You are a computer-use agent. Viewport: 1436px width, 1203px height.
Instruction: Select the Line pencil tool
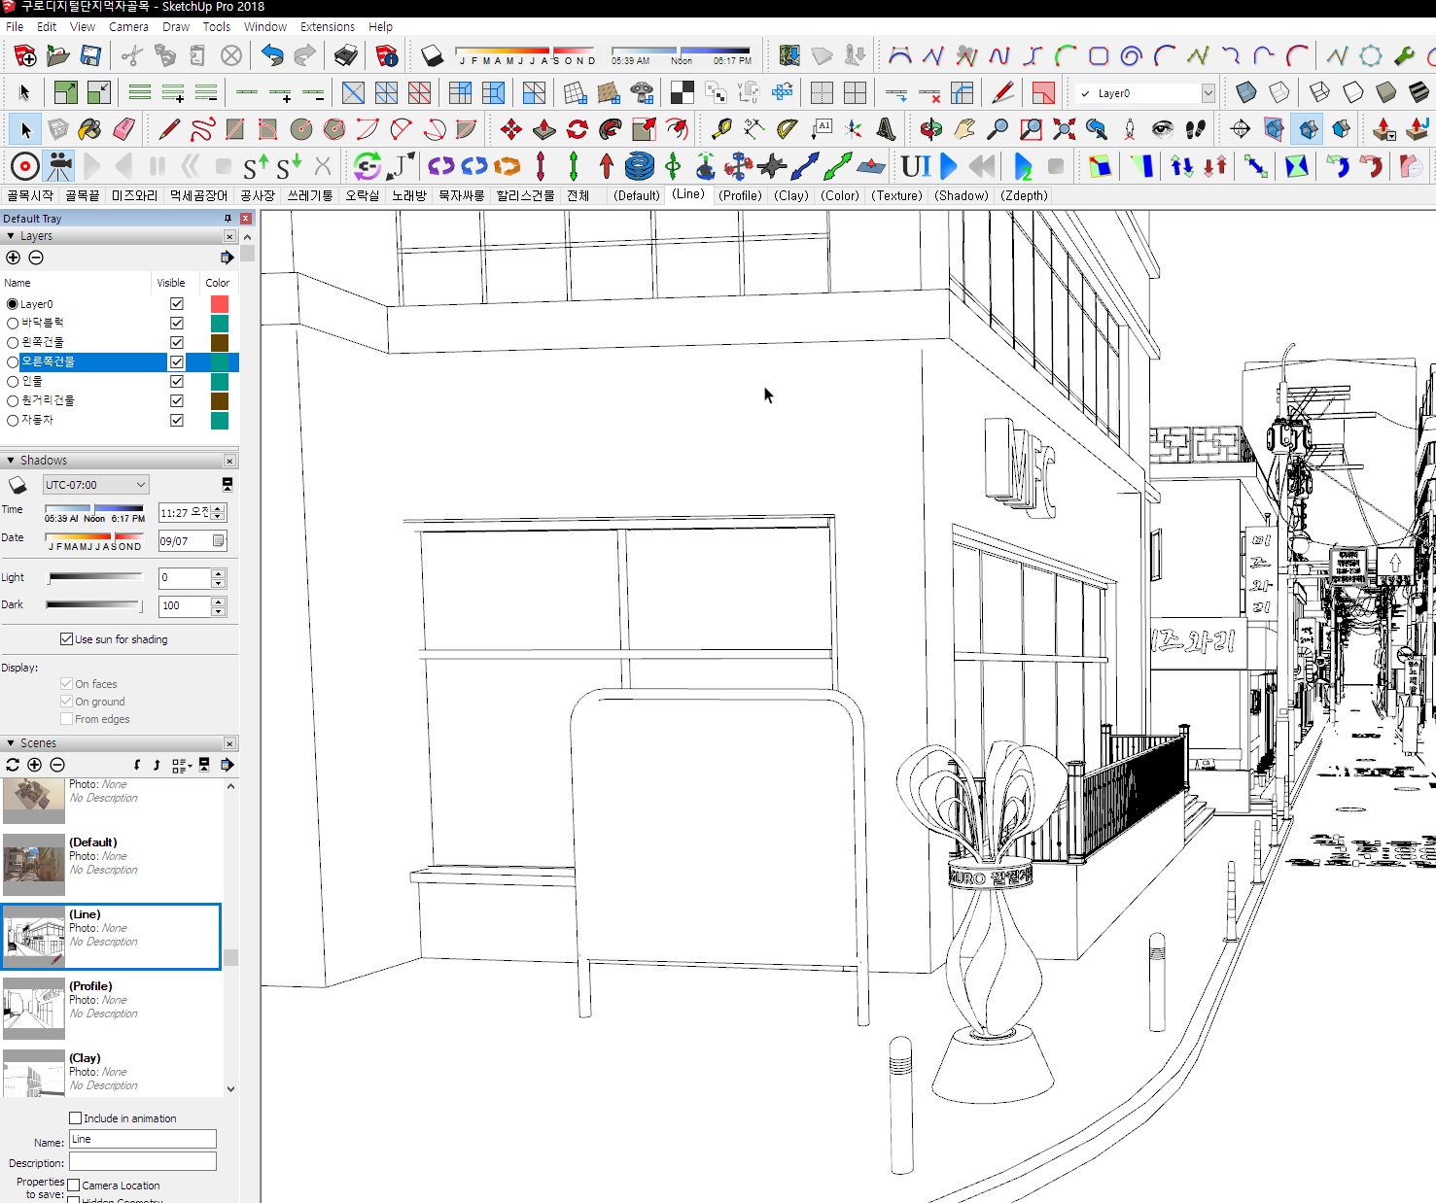pos(169,128)
